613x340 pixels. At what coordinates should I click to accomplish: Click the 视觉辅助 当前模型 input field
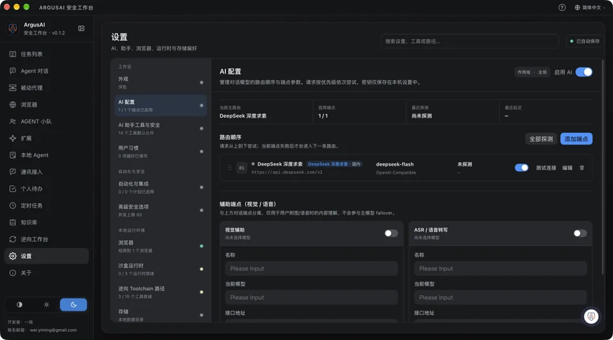click(x=312, y=297)
